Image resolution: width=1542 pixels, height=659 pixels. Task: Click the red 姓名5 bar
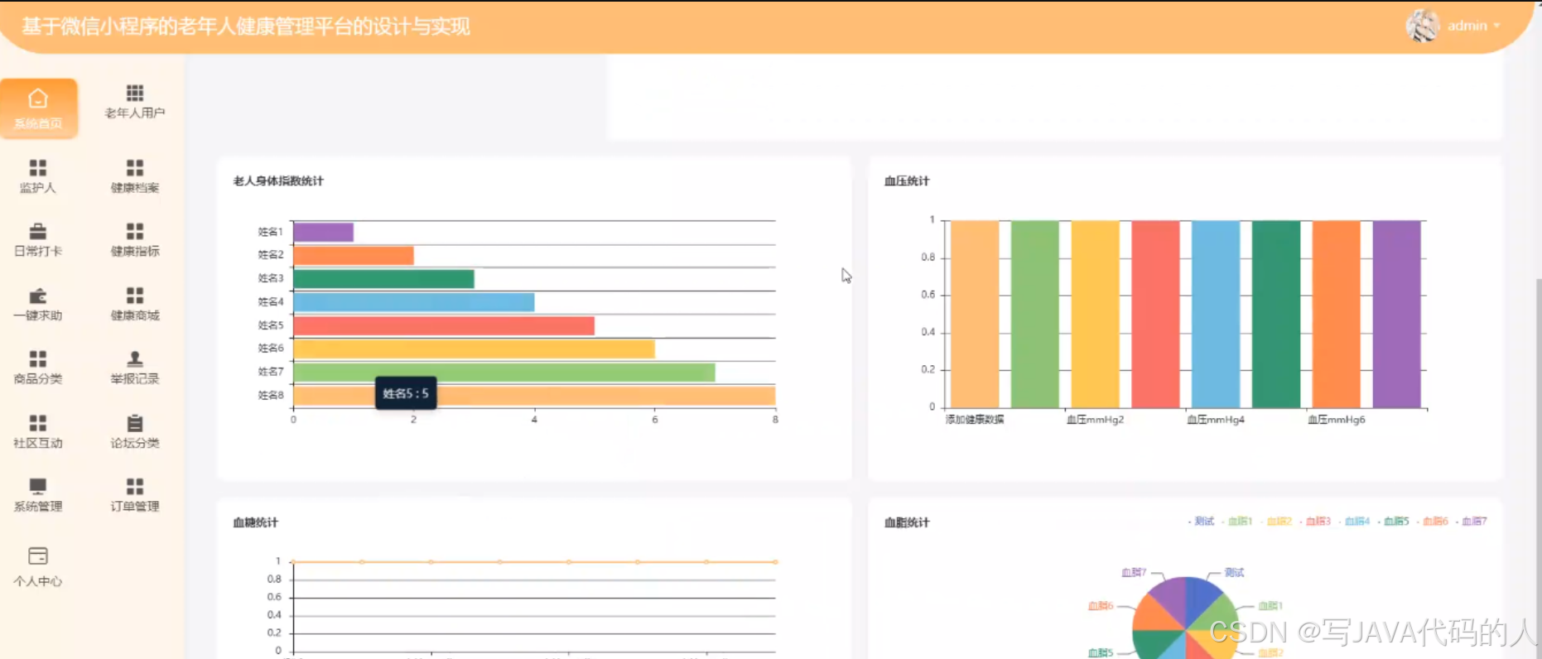click(x=444, y=325)
